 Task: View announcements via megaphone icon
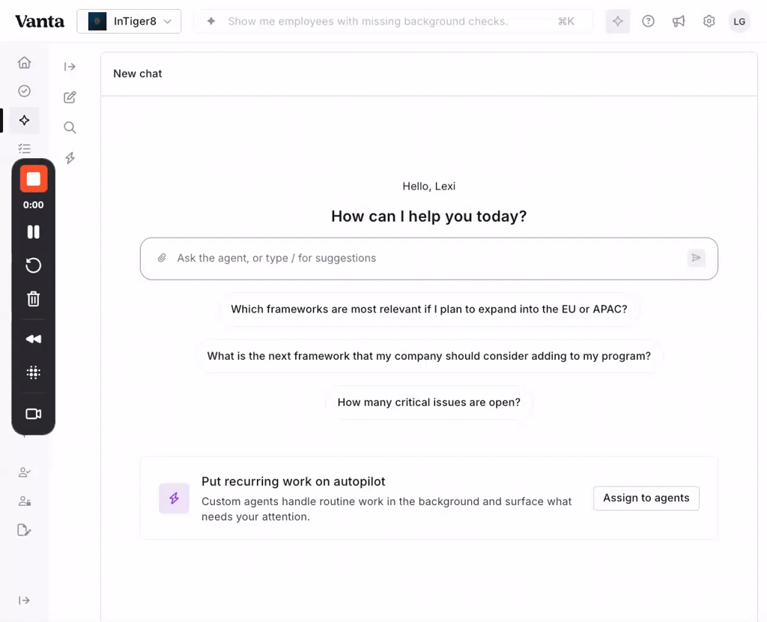(679, 21)
